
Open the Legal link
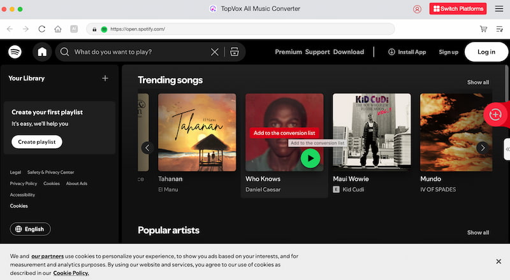[15, 172]
